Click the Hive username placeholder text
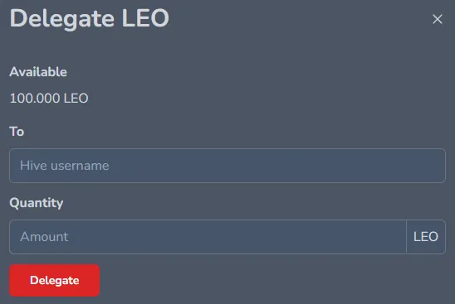Image resolution: width=455 pixels, height=304 pixels. (x=65, y=166)
